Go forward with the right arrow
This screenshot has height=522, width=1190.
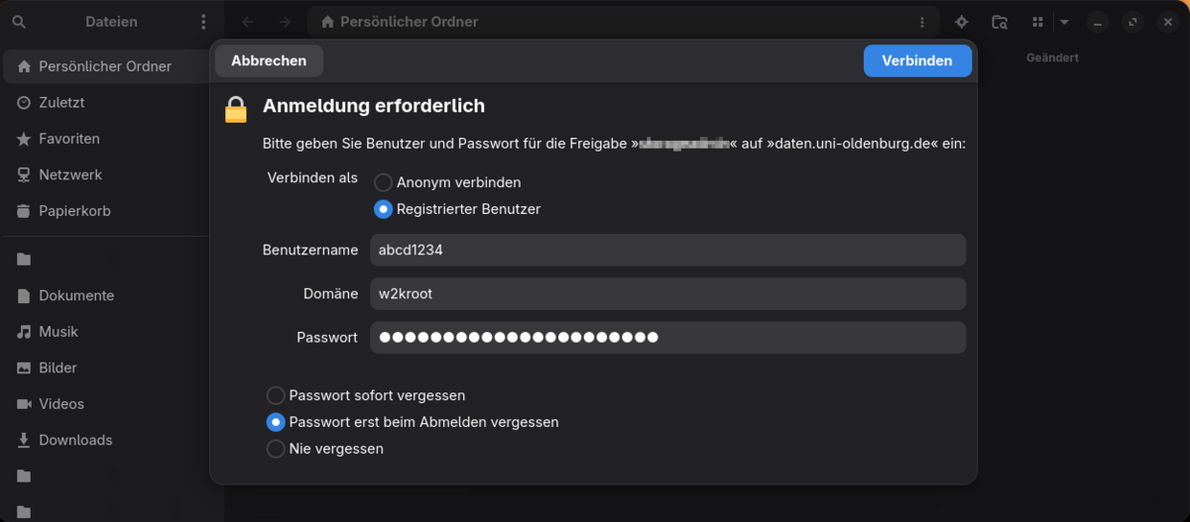[285, 22]
